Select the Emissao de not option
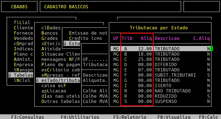This screenshot has height=119, width=221. pyautogui.click(x=88, y=33)
